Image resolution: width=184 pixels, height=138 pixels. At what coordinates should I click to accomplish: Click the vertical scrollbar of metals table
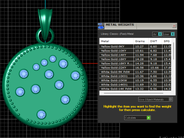tap(173, 51)
